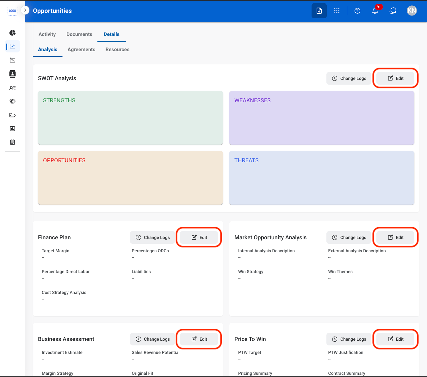
Task: Edit the Business Assessment section
Action: (199, 339)
